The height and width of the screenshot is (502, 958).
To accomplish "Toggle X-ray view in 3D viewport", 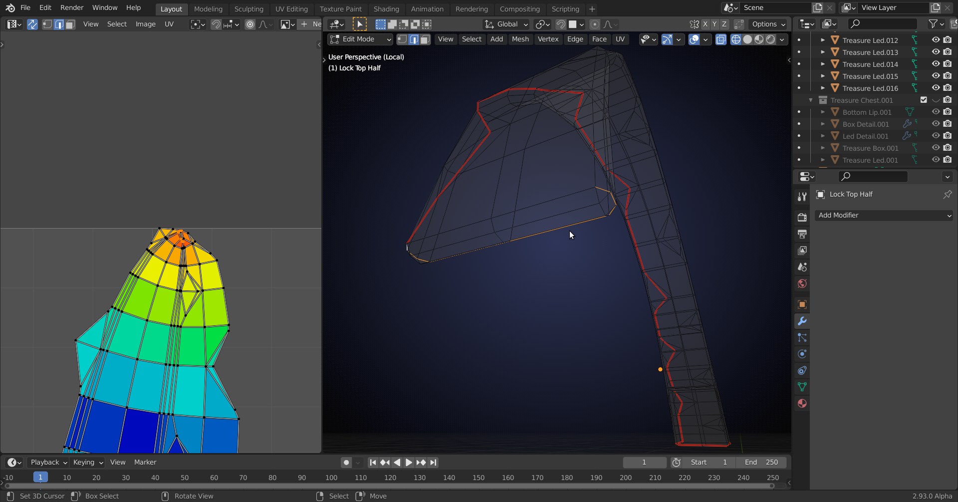I will point(720,39).
